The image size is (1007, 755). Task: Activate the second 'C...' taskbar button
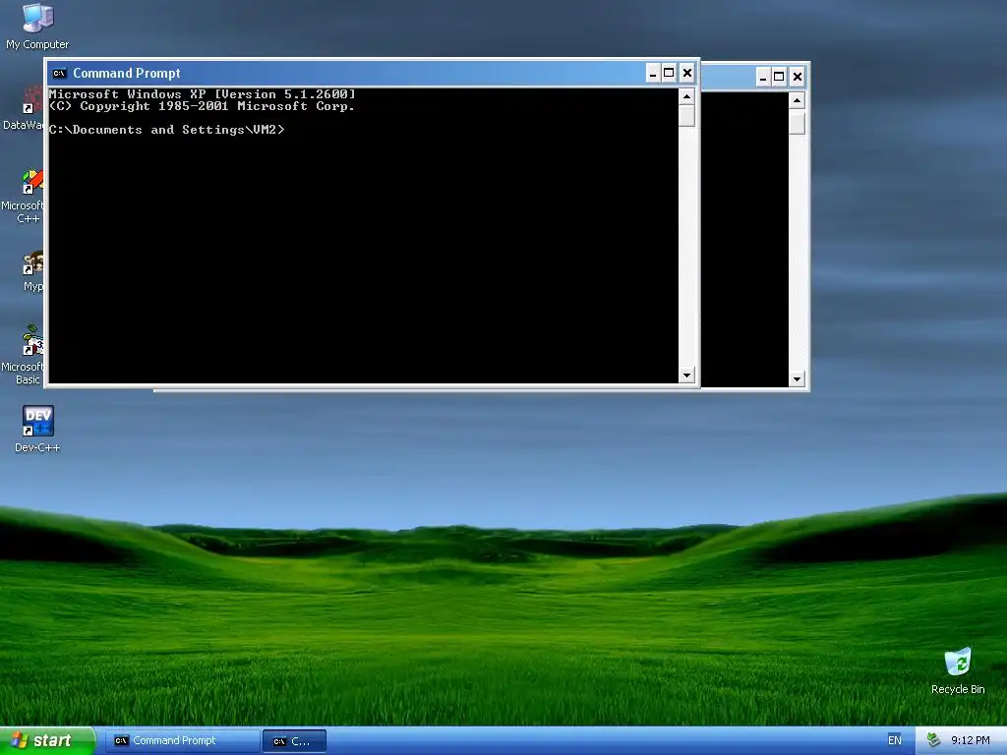[x=295, y=741]
